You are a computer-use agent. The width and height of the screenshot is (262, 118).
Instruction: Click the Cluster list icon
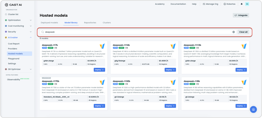[x=6, y=14]
